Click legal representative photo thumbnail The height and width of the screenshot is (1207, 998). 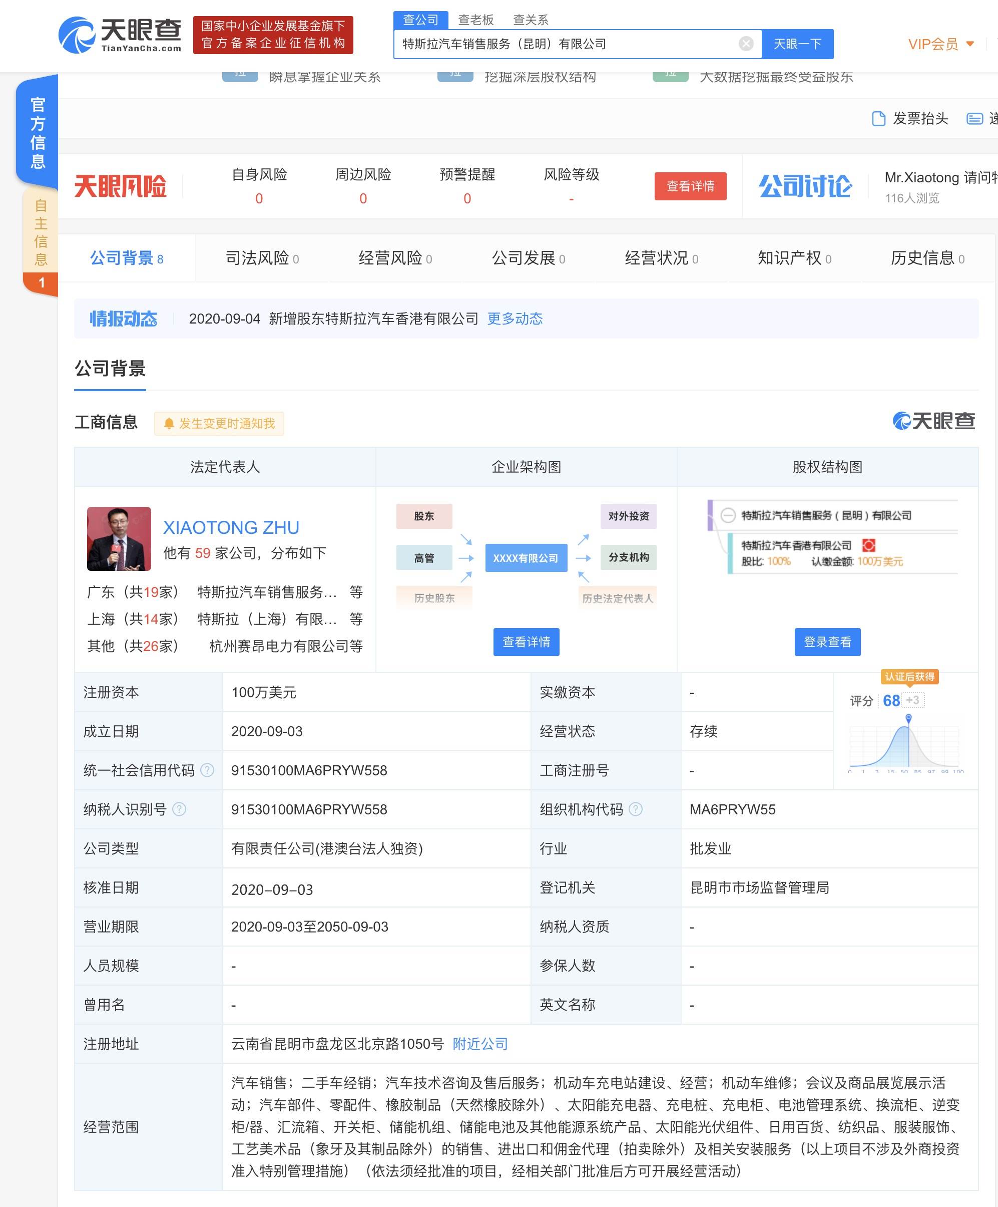[x=119, y=538]
